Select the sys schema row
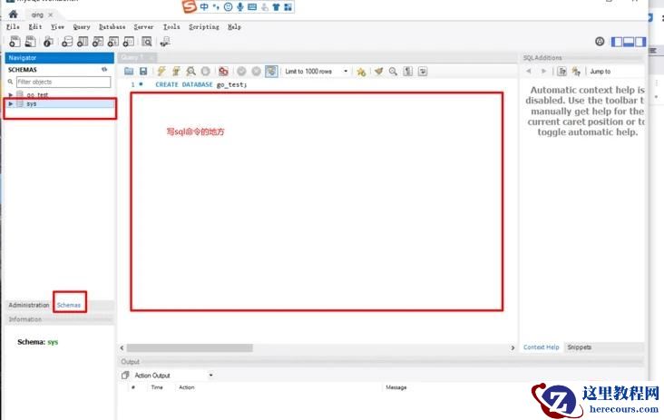The image size is (664, 420). (x=60, y=103)
